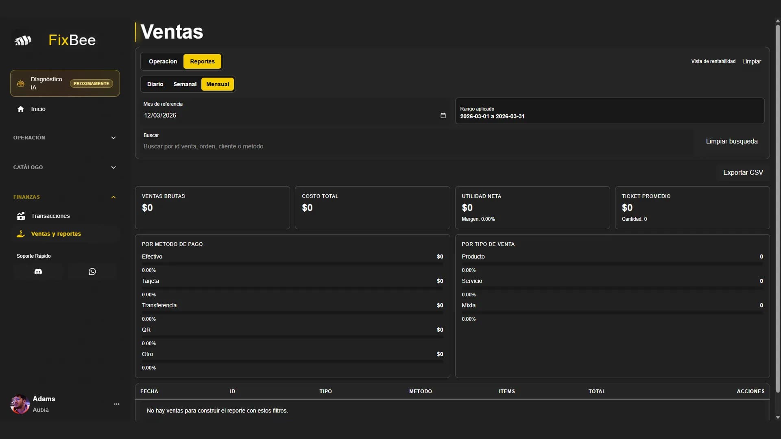
Task: Toggle Vista de rentabilidad
Action: (x=713, y=61)
